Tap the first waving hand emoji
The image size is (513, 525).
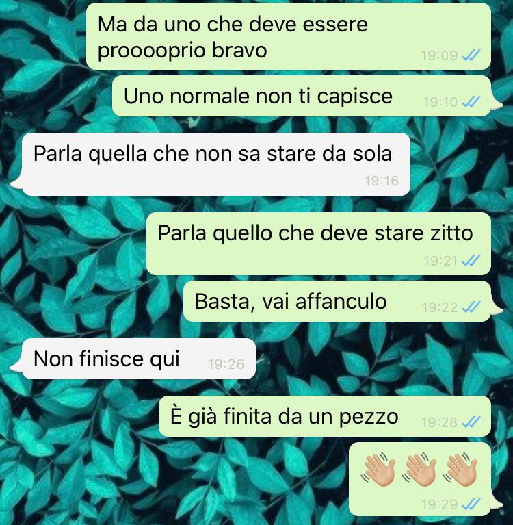pos(378,469)
